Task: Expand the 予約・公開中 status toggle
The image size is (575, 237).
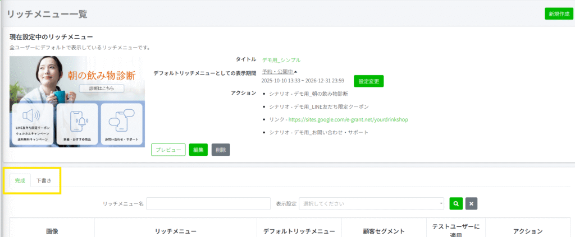Action: (x=280, y=72)
